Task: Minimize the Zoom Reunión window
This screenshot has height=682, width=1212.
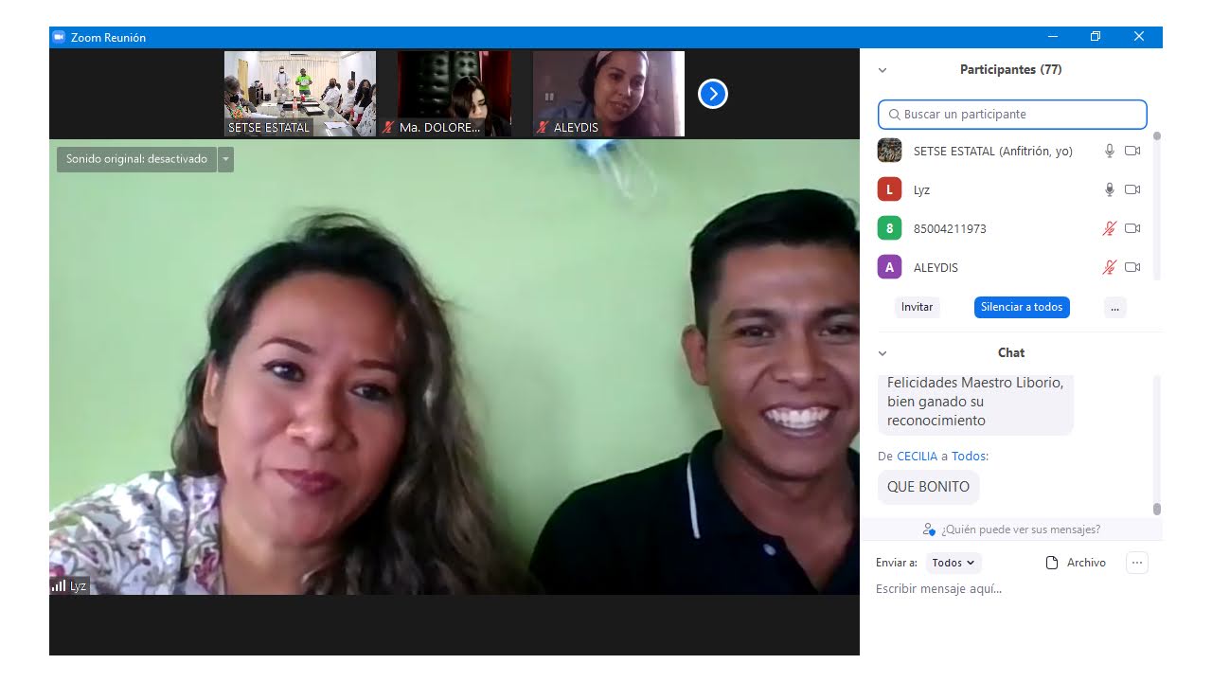Action: [x=1053, y=37]
